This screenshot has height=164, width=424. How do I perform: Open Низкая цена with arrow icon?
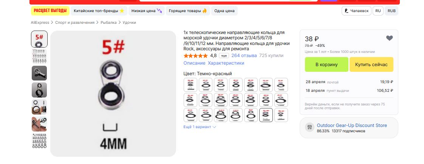(146, 11)
